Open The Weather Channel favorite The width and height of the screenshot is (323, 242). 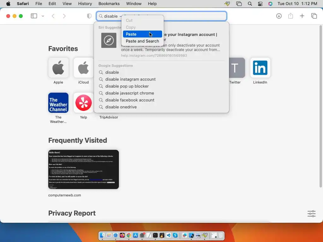coord(58,103)
